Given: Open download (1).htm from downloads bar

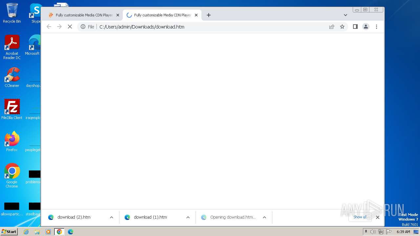Looking at the screenshot, I should pos(150,217).
